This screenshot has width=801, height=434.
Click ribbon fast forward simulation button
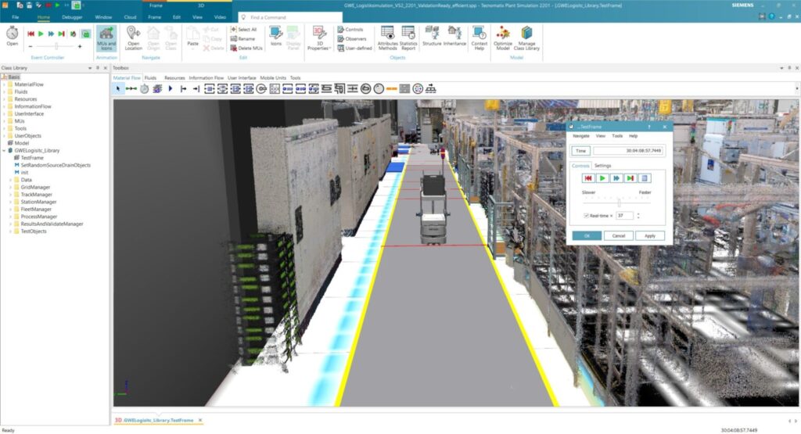51,34
